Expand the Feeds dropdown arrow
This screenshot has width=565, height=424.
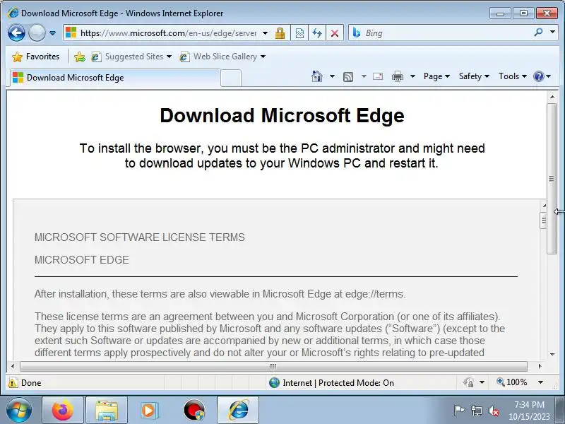[x=364, y=76]
